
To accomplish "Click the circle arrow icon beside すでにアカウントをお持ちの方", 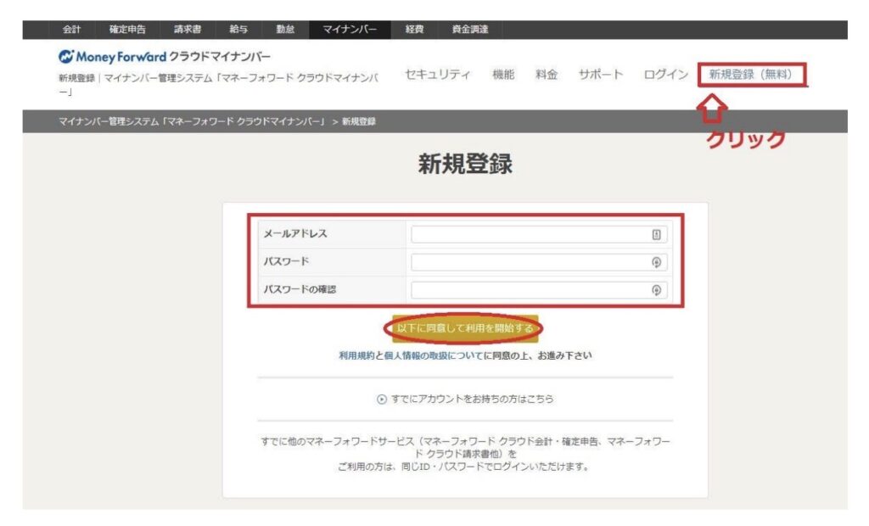I will 381,399.
